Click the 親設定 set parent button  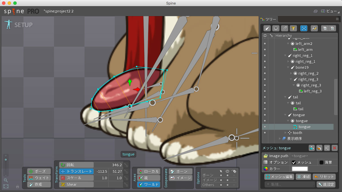pos(326,184)
